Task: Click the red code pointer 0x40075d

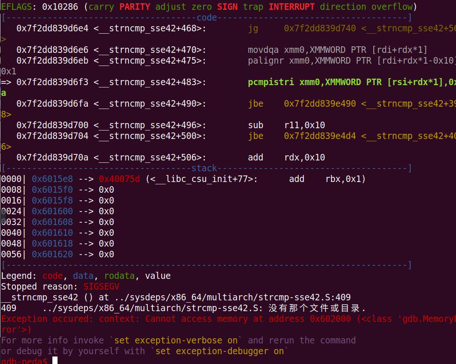Action: click(119, 179)
